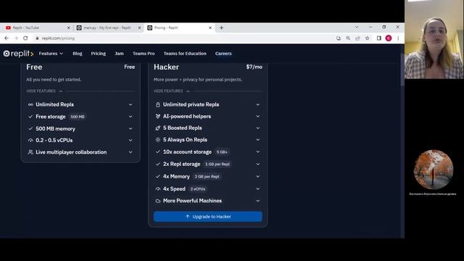Viewport: 464px width, 261px height.
Task: Switch to the main.py My first repl tab
Action: (x=107, y=28)
